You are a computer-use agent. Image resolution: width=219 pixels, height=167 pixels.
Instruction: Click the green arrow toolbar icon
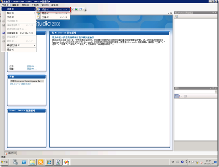click(x=77, y=9)
